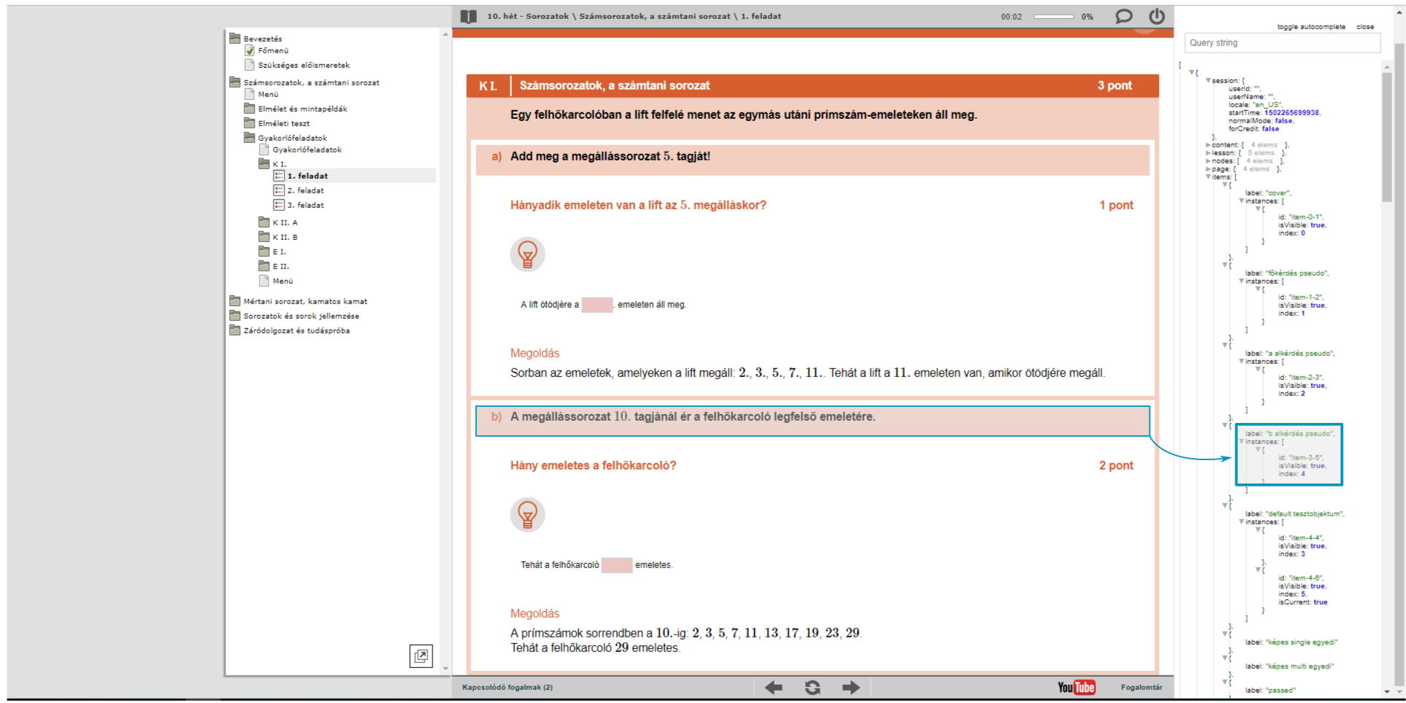
Task: Click the book icon in top bar
Action: click(468, 16)
